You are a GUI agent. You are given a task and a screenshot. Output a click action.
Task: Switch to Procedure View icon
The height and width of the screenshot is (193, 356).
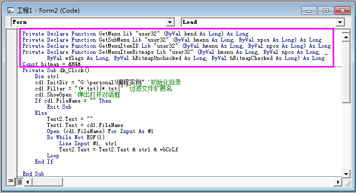[11, 181]
